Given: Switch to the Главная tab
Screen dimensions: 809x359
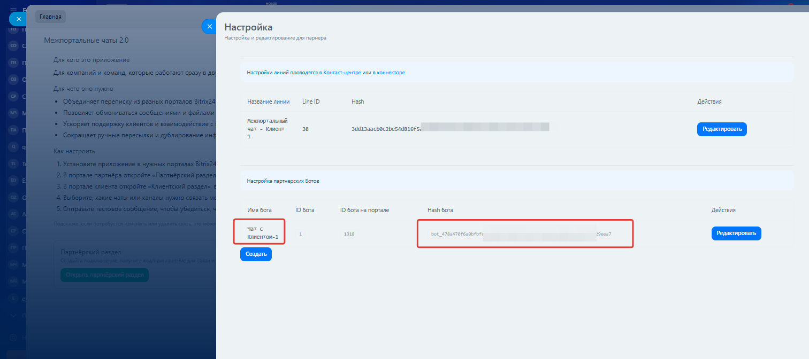Looking at the screenshot, I should click(50, 17).
